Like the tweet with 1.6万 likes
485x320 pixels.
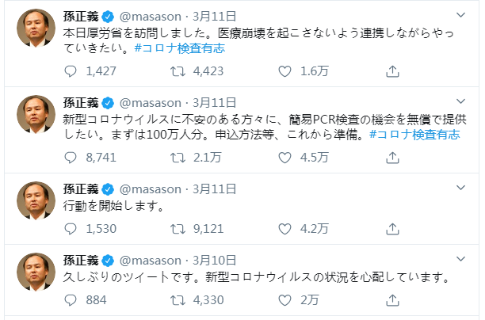tap(286, 72)
